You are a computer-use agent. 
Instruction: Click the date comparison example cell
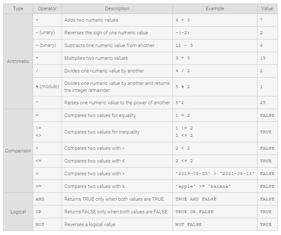[215, 174]
